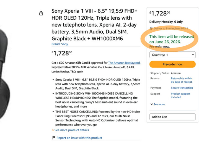
Task: Click Product support included link
Action: tap(180, 95)
